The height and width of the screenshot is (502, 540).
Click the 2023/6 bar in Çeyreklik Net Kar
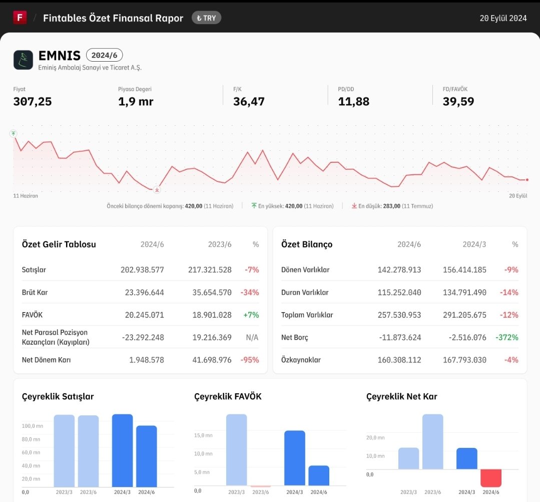point(432,442)
